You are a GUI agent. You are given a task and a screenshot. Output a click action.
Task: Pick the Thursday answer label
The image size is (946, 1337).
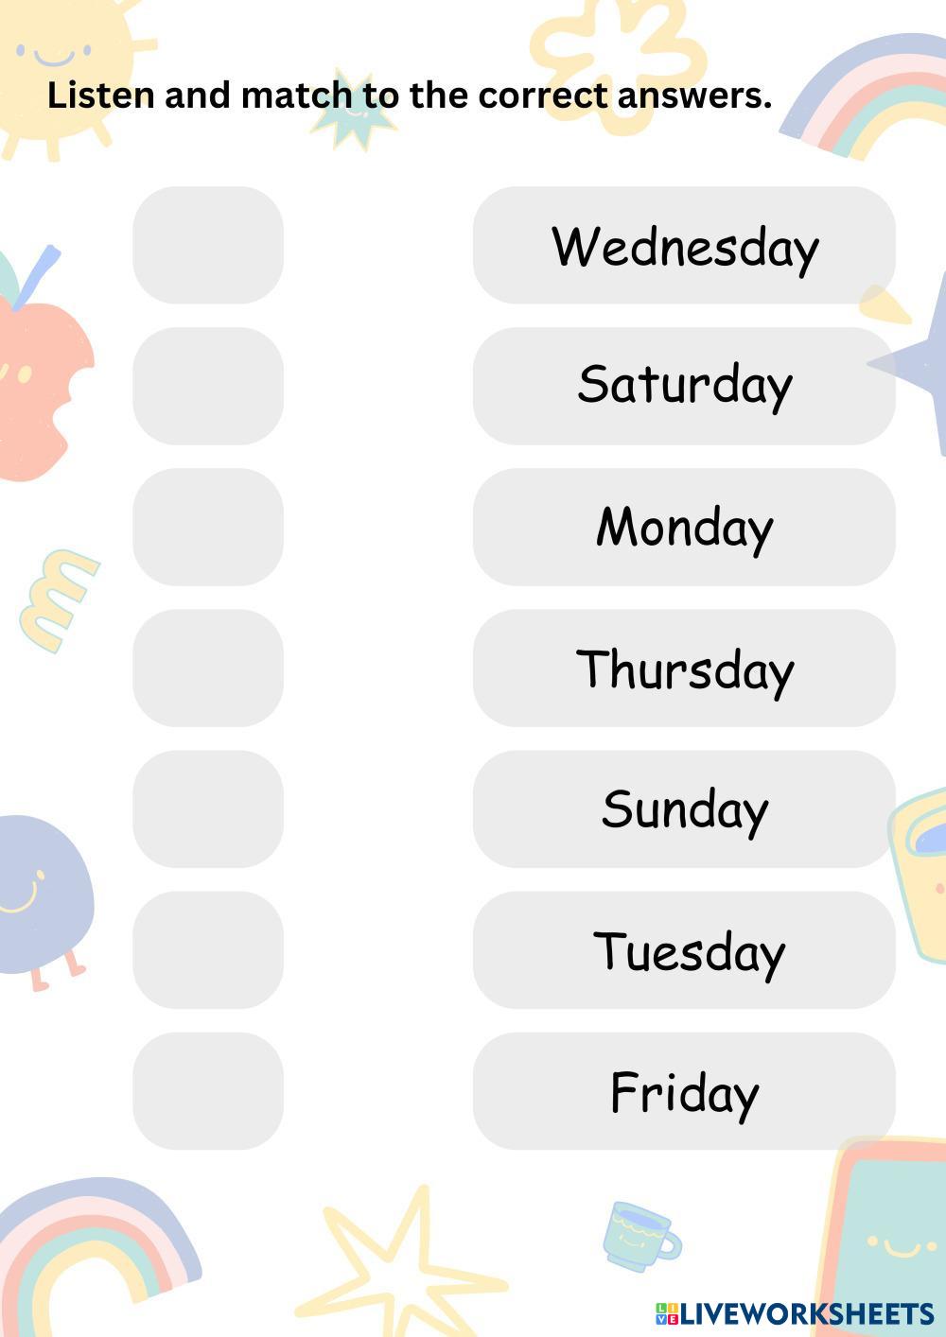tap(684, 668)
